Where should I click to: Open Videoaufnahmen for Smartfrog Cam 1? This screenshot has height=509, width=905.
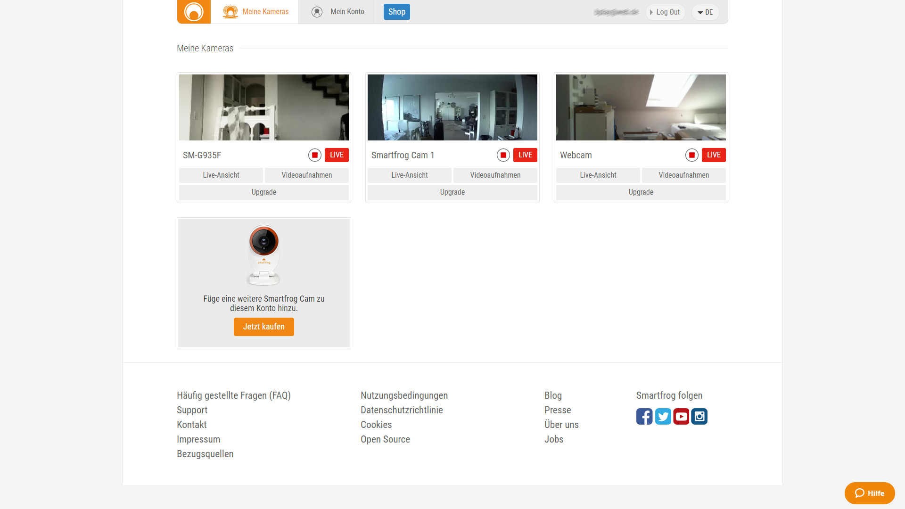495,175
